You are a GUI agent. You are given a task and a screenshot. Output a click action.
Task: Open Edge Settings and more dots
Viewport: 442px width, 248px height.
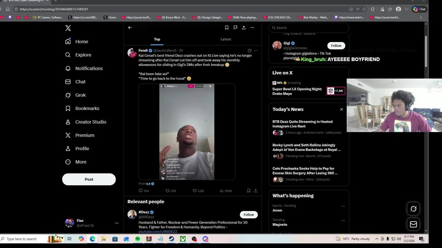coord(407,9)
